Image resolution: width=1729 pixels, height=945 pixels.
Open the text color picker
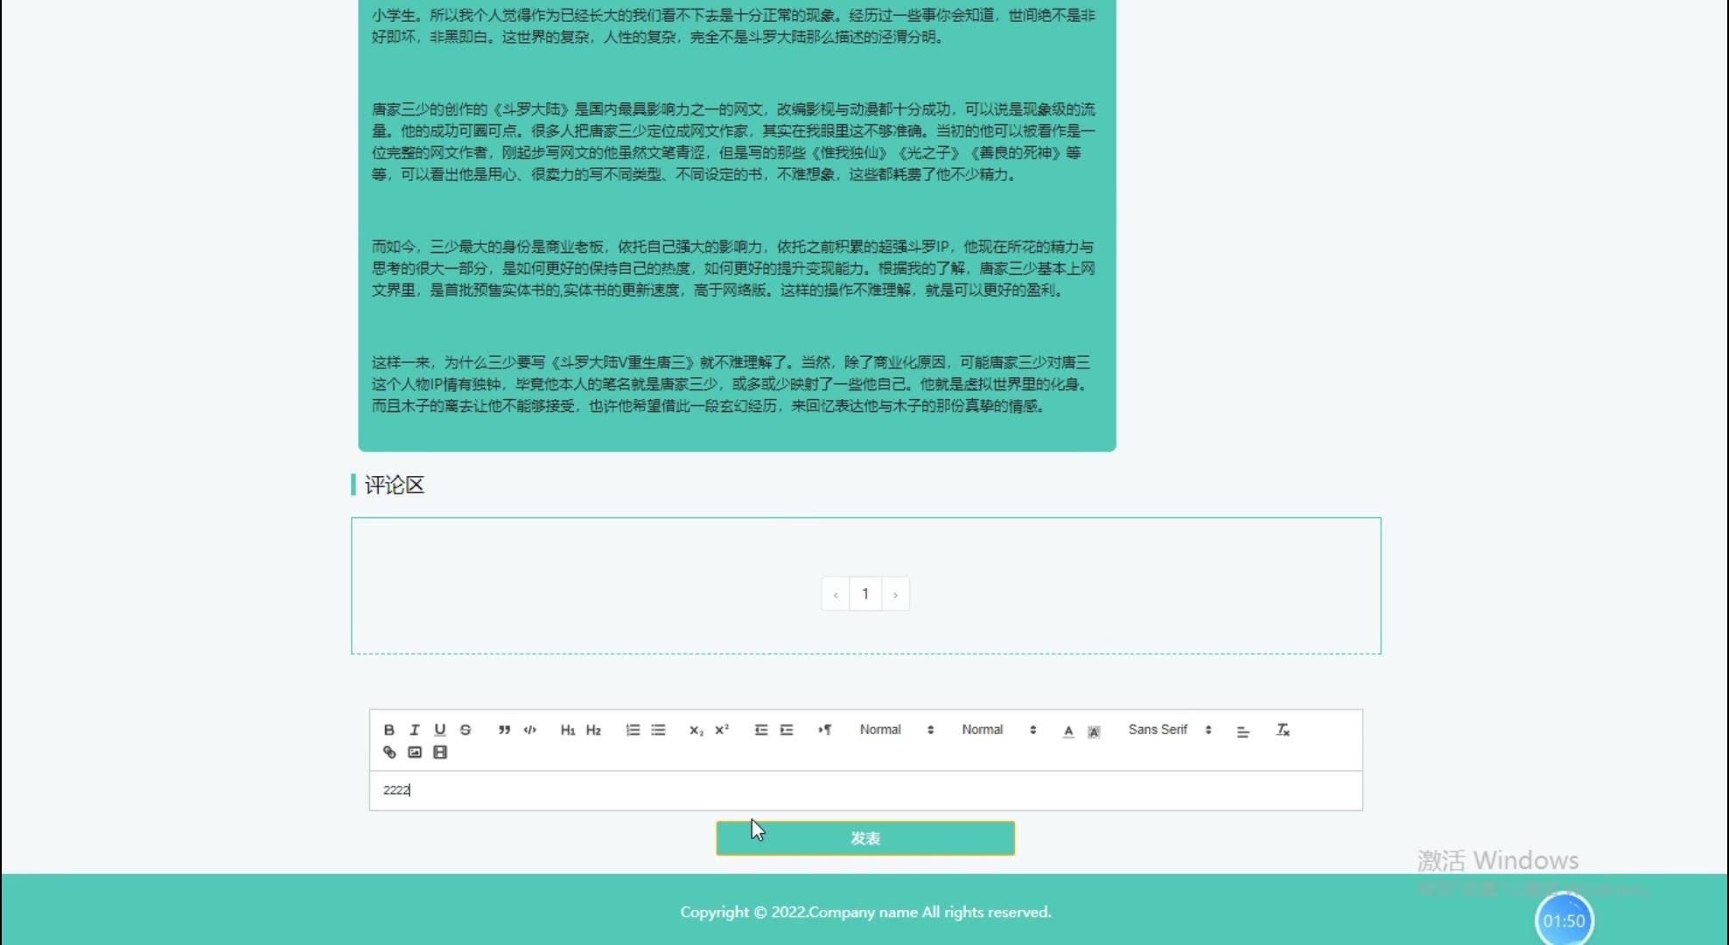coord(1068,731)
